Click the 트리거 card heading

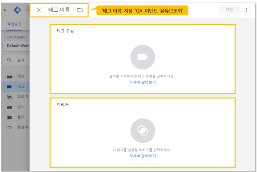click(x=63, y=105)
